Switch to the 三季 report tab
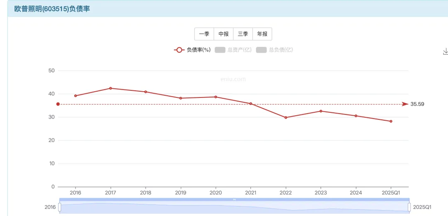The width and height of the screenshot is (448, 216). [x=243, y=34]
